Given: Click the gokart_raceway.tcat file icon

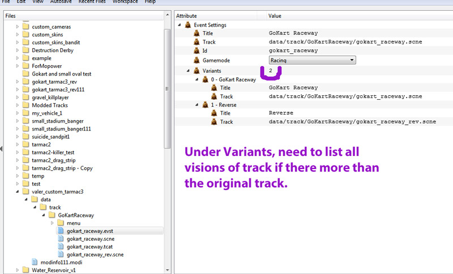Looking at the screenshot, I should 61,246.
